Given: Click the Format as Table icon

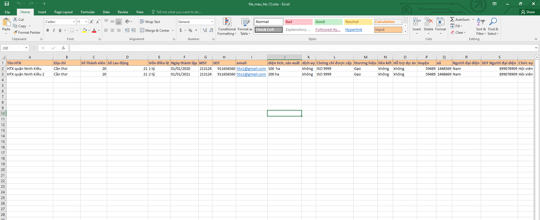Looking at the screenshot, I should [245, 22].
